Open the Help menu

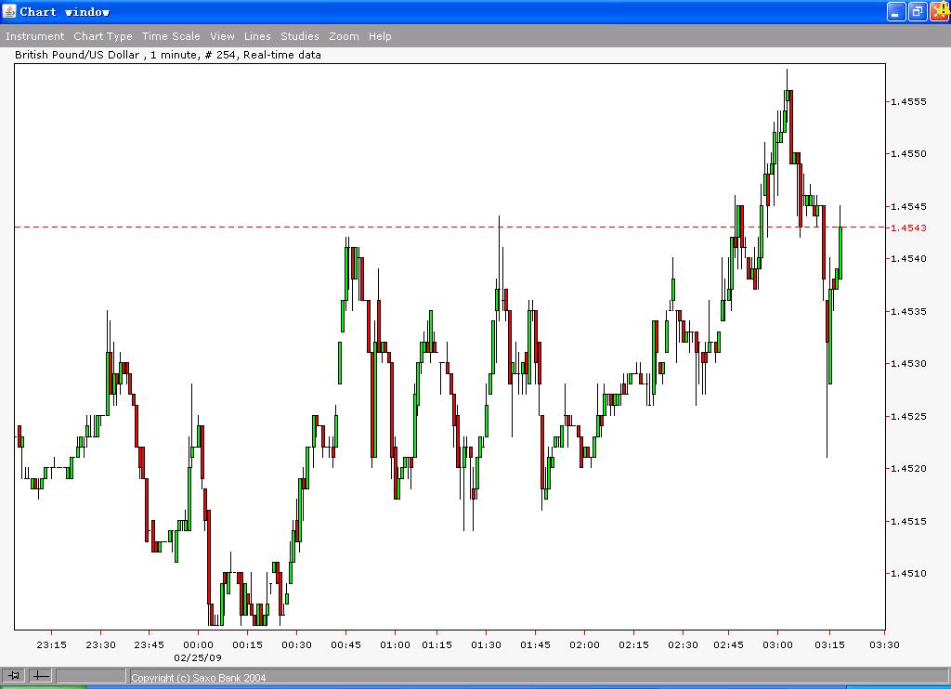click(x=380, y=36)
